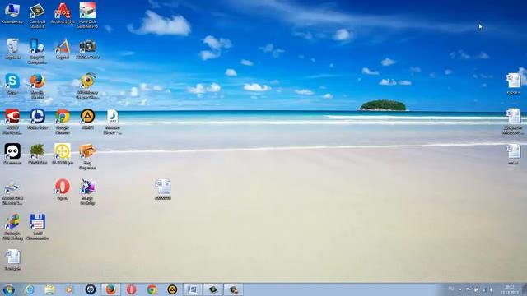Launch Mozilla Firefox from the desktop
This screenshot has width=527, height=296.
tap(37, 86)
